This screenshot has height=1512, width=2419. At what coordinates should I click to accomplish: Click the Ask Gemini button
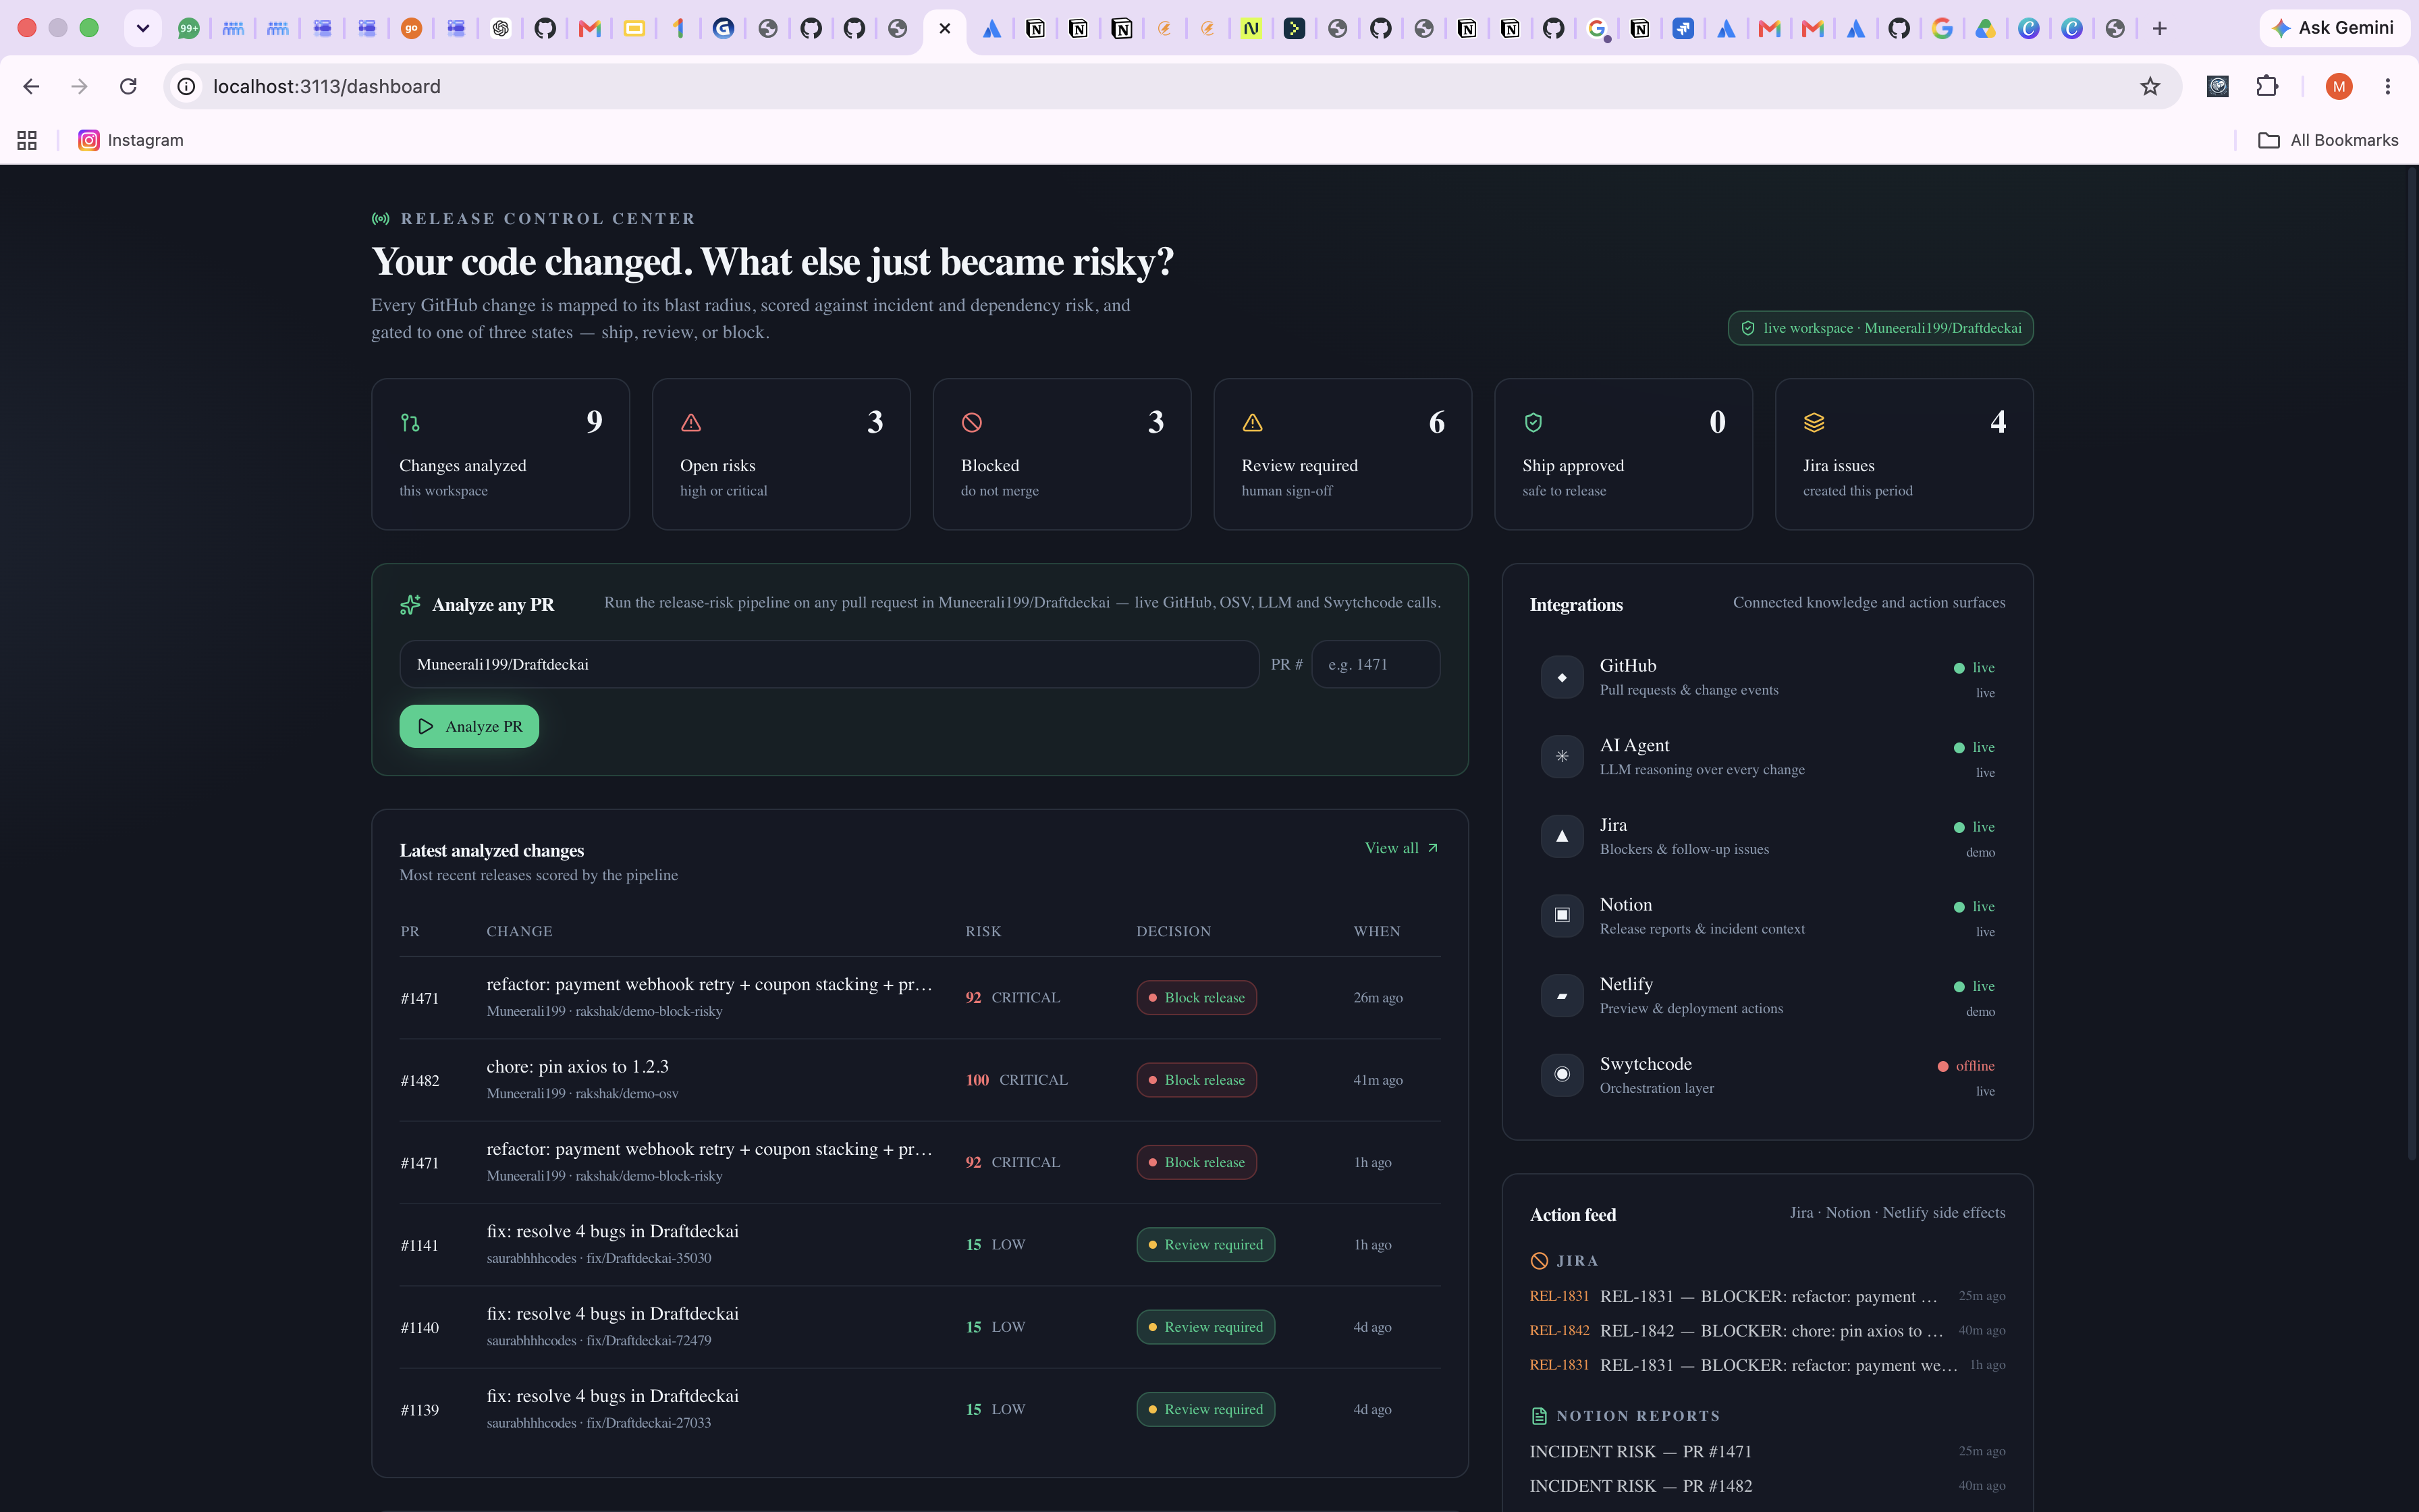[2334, 28]
